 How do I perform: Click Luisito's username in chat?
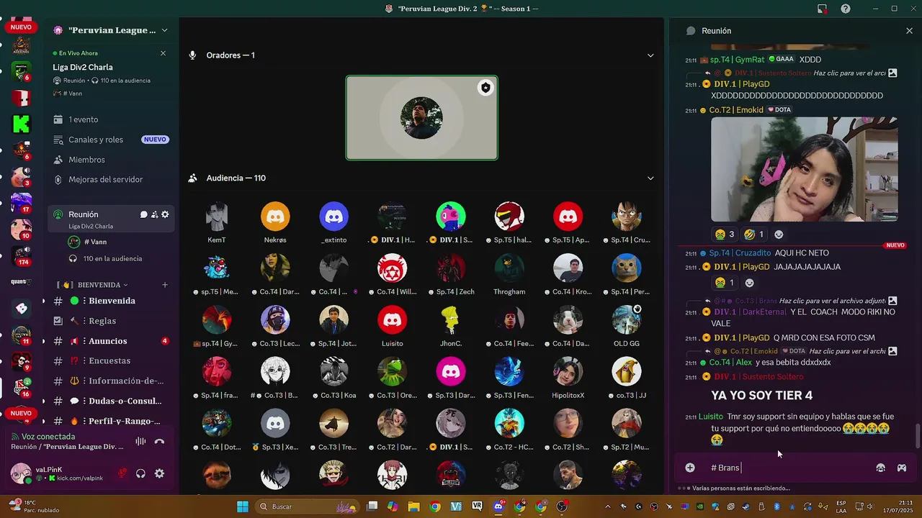tap(710, 417)
